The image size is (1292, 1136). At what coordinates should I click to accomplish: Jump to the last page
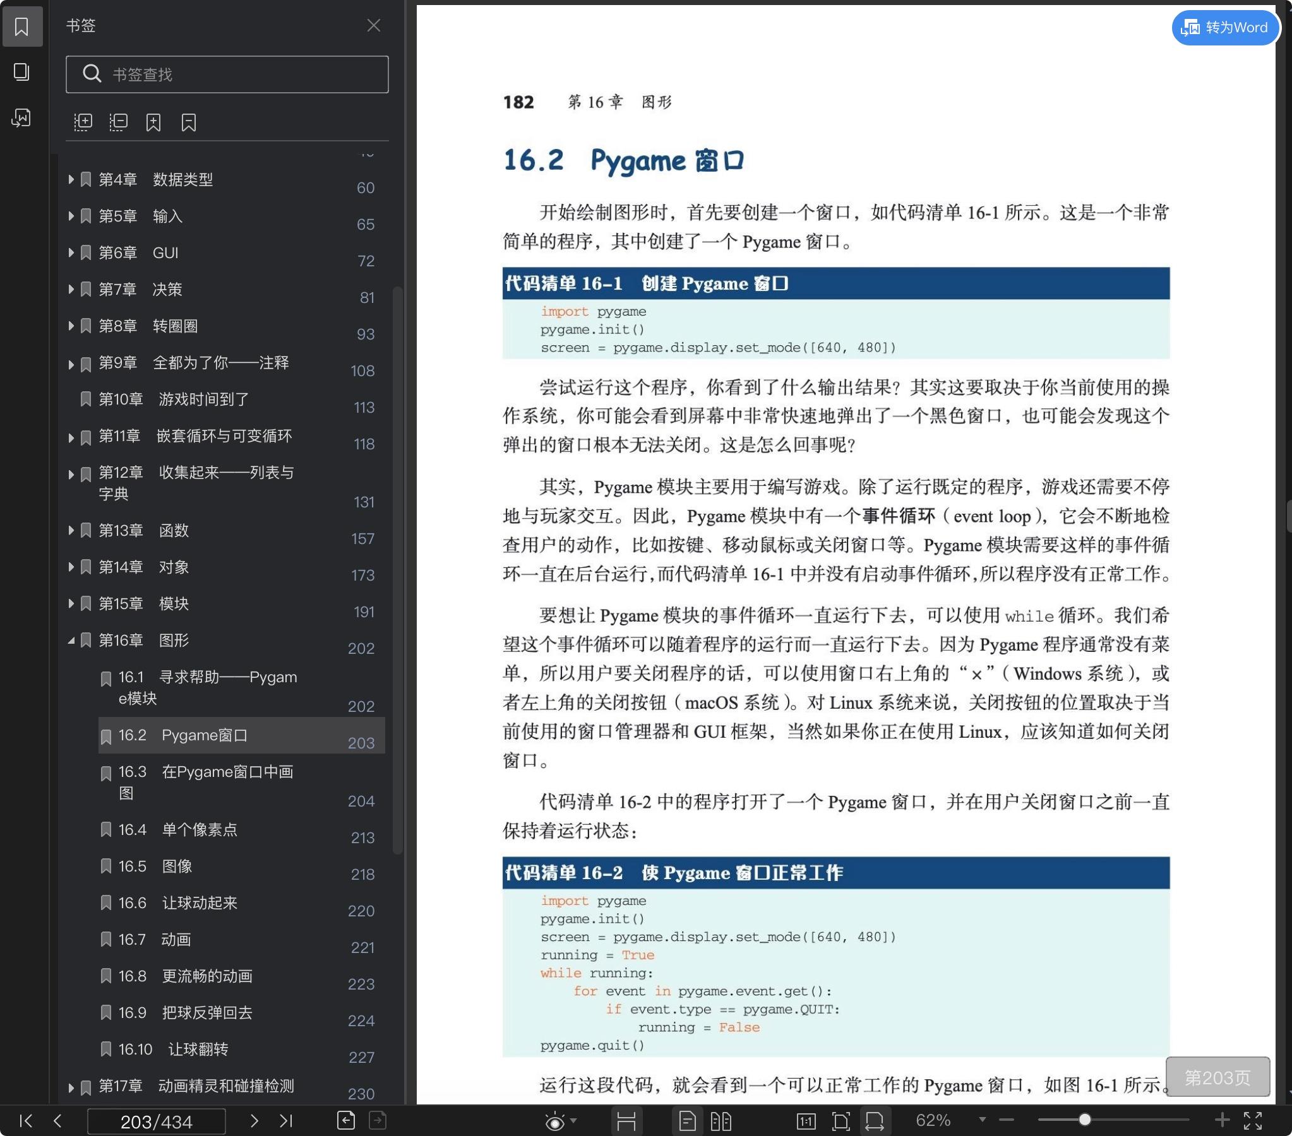[285, 1120]
